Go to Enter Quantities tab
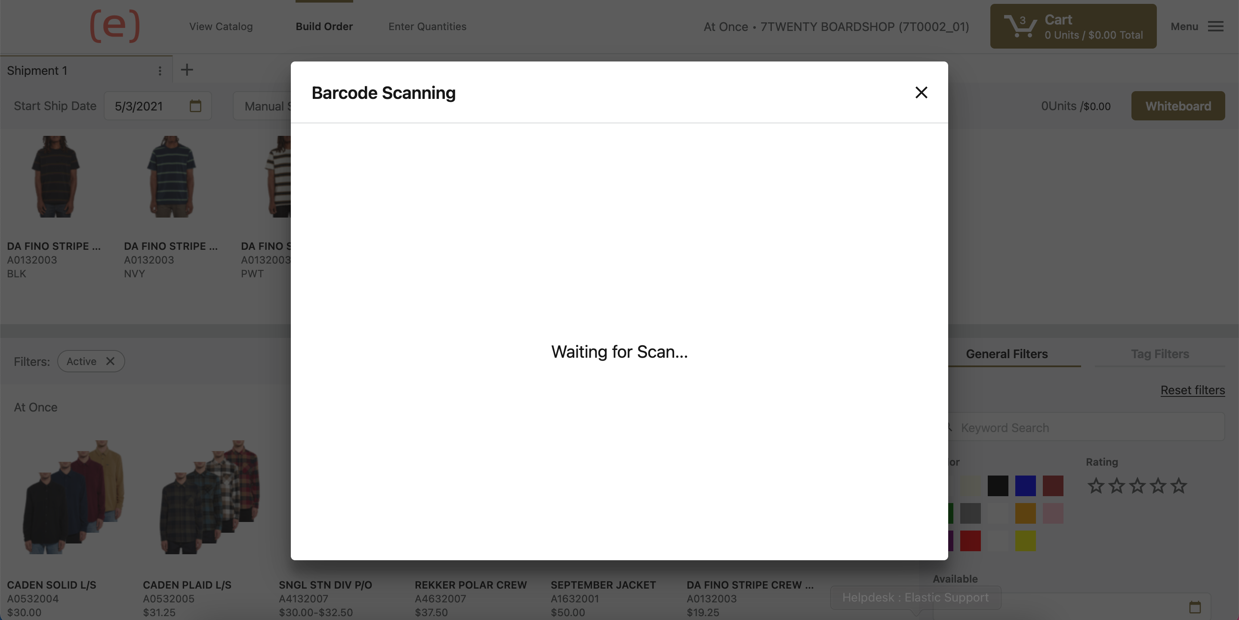The width and height of the screenshot is (1239, 620). (x=427, y=26)
